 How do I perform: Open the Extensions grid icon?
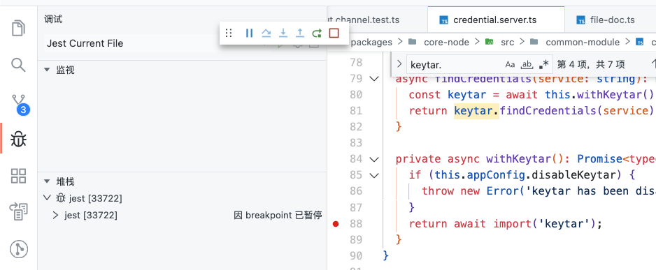pos(18,176)
